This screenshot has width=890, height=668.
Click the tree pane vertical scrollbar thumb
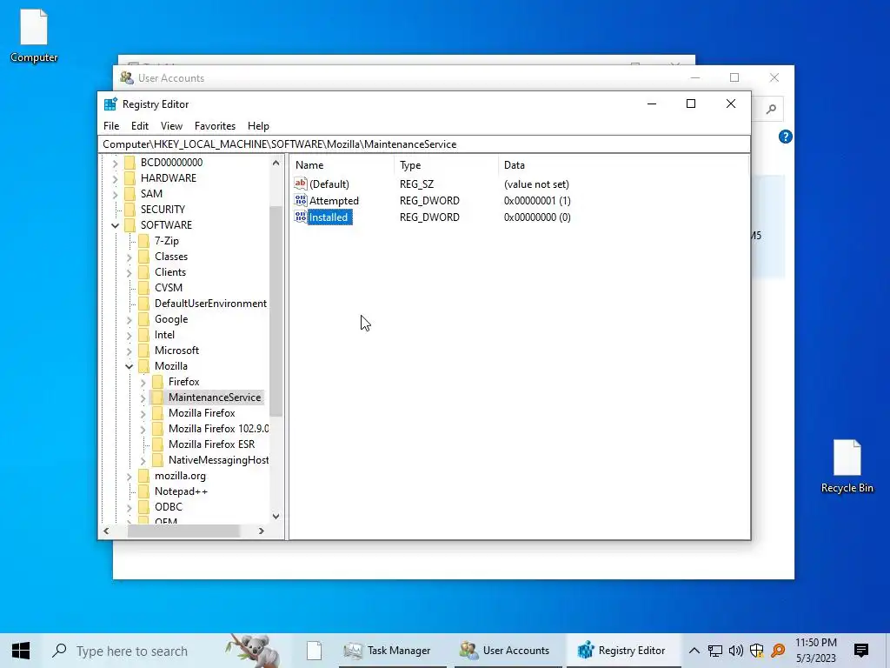(x=276, y=311)
